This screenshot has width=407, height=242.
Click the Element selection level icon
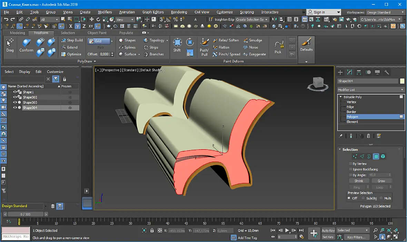(383, 156)
